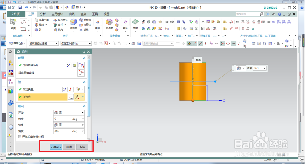This screenshot has width=305, height=164.
Task: Toggle the midpoint snap icon
Action: (x=200, y=44)
